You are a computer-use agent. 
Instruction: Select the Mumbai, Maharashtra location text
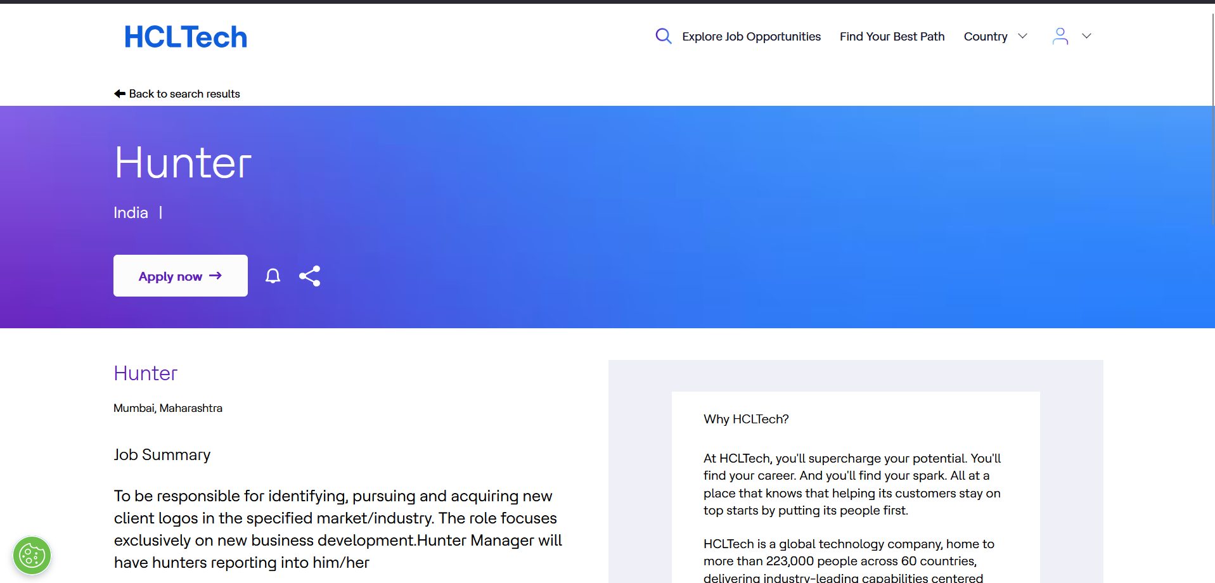click(x=168, y=408)
